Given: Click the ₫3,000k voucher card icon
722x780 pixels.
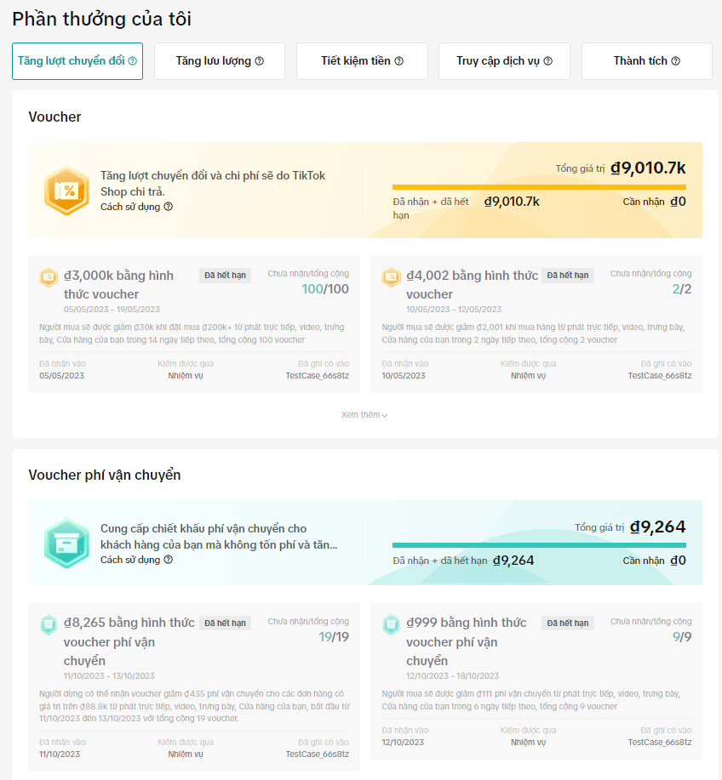Looking at the screenshot, I should point(49,277).
